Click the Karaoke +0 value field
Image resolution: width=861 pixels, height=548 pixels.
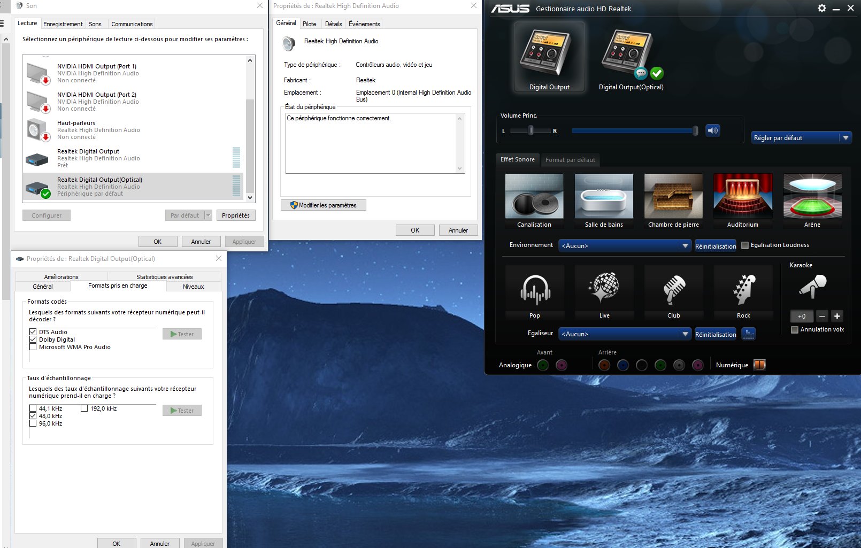pyautogui.click(x=802, y=316)
